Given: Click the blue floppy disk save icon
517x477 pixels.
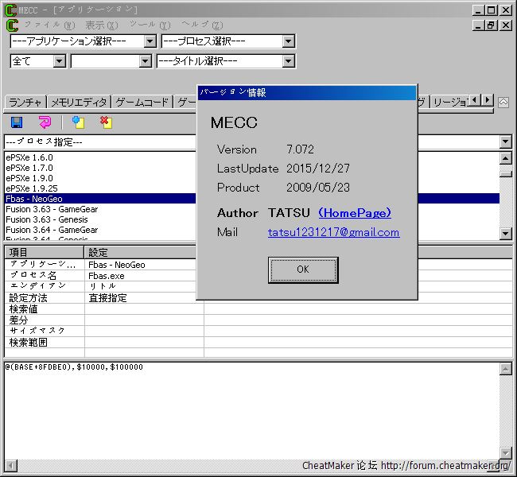Looking at the screenshot, I should point(17,122).
